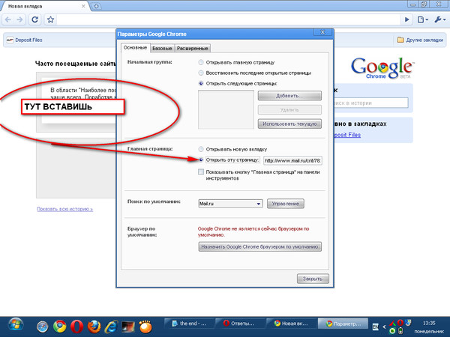Switch to the 'Базовые' tab
This screenshot has width=450, height=337.
tap(162, 48)
